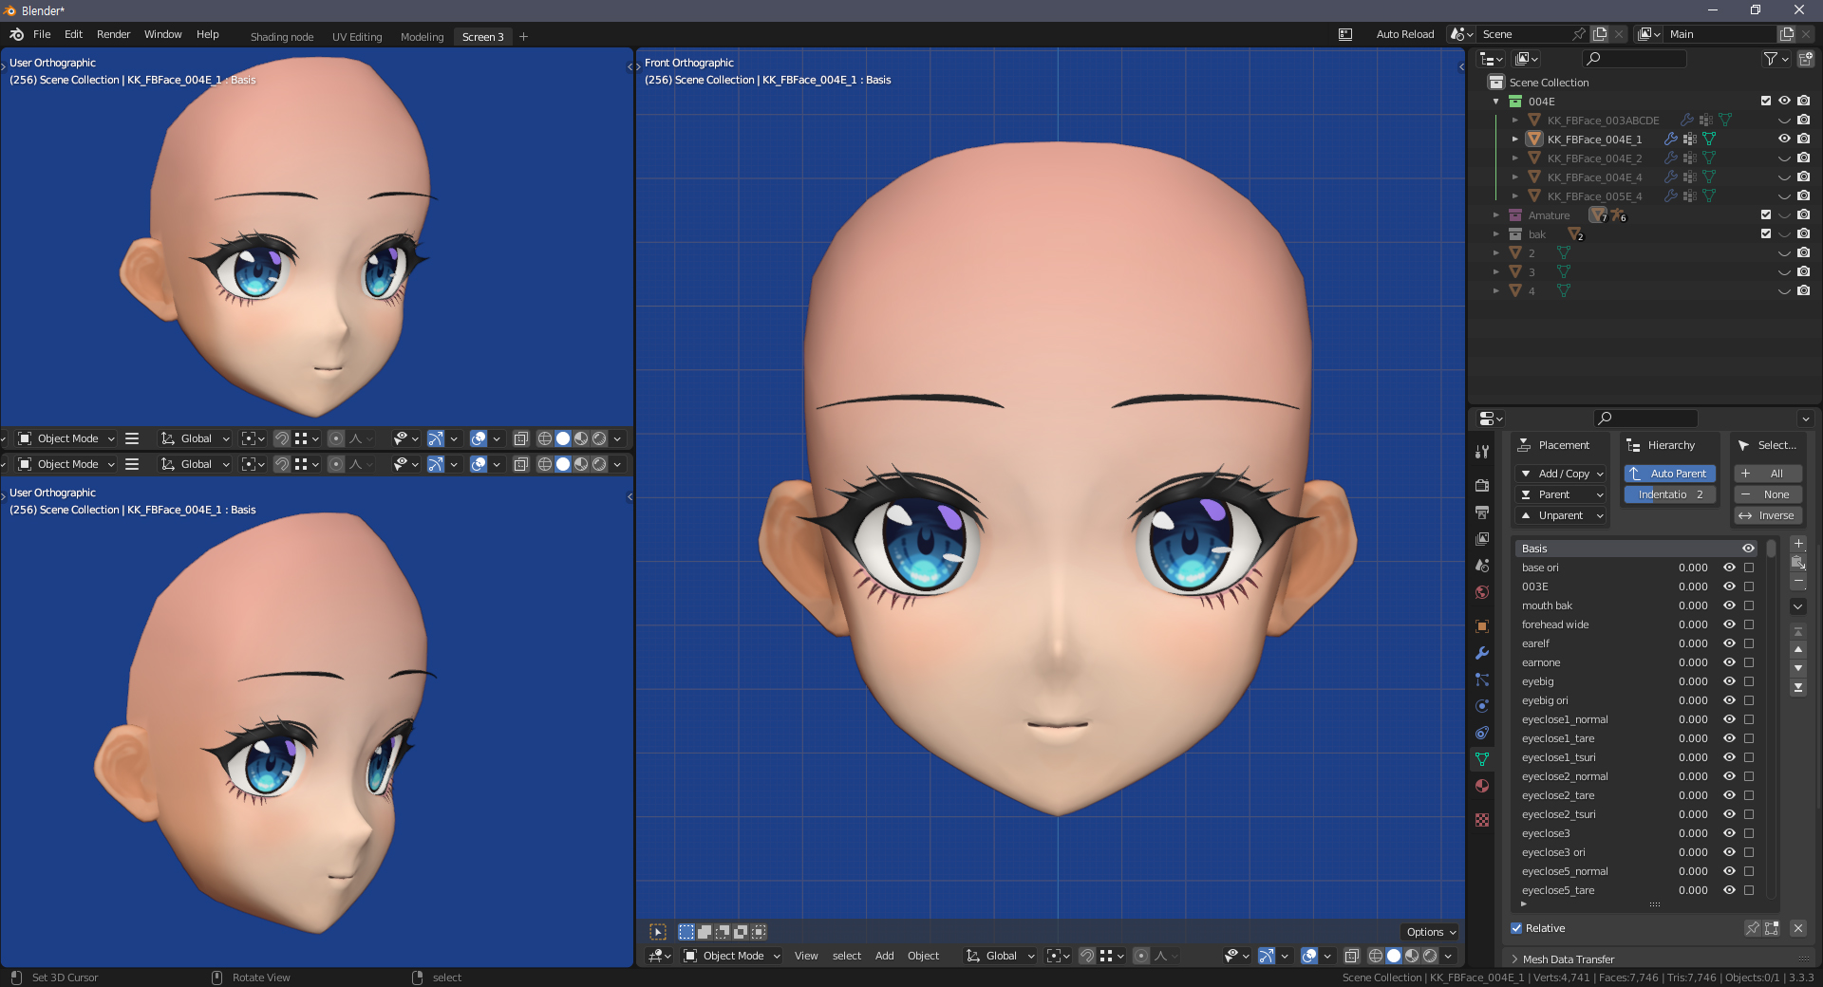Image resolution: width=1823 pixels, height=987 pixels.
Task: Mute the 'mouth bak' shape key checkbox
Action: pos(1749,605)
